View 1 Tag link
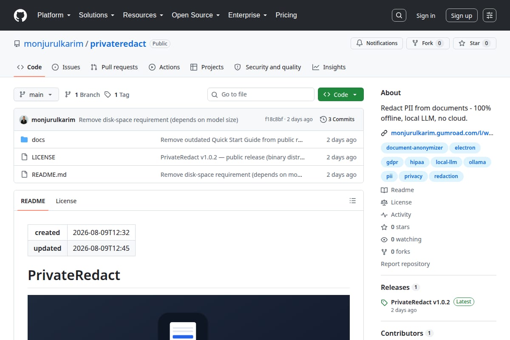This screenshot has width=510, height=340. click(117, 95)
